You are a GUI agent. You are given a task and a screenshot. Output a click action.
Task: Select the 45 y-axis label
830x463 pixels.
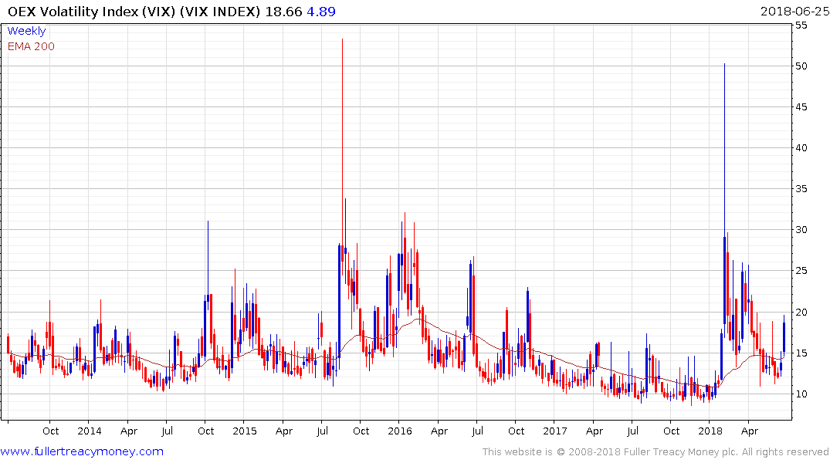801,107
